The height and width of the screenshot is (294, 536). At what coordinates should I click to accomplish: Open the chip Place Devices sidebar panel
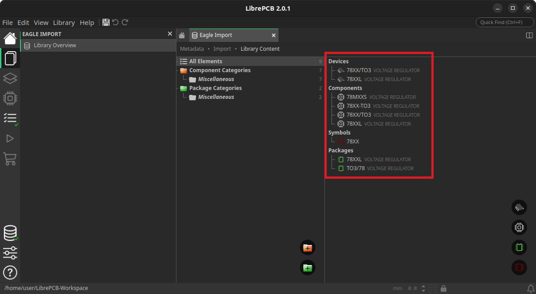click(10, 98)
